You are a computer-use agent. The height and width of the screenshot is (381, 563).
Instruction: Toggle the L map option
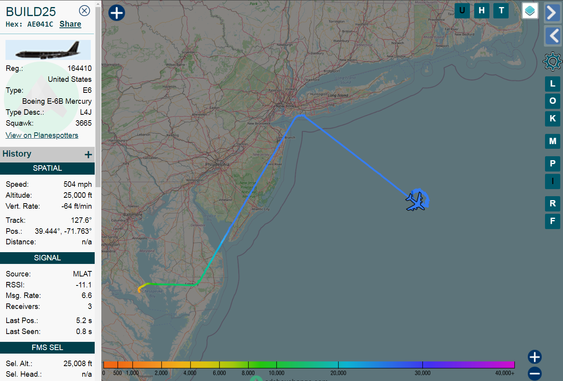pos(552,83)
